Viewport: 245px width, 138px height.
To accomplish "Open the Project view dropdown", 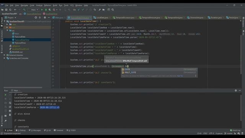I will pyautogui.click(x=10, y=18).
